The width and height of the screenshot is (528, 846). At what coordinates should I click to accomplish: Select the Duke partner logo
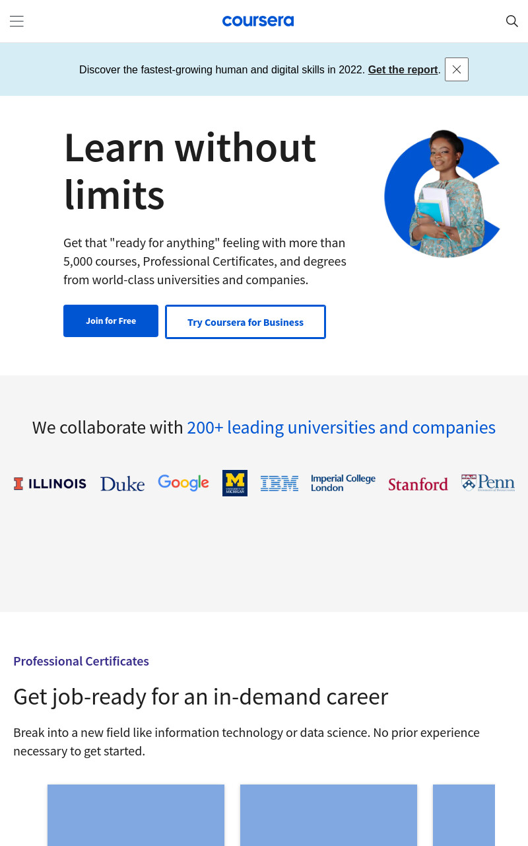[x=122, y=484]
